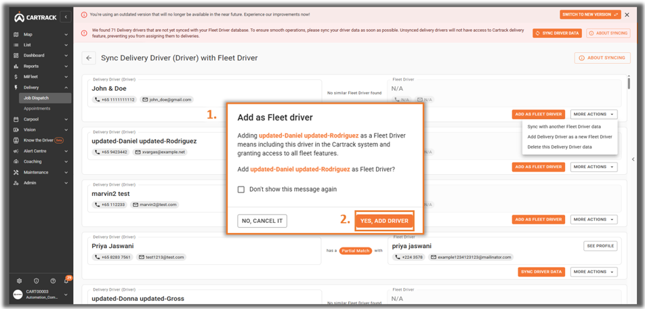Screen dimensions: 645x309
Task: Open the help question-mark icon
Action: pyautogui.click(x=53, y=281)
